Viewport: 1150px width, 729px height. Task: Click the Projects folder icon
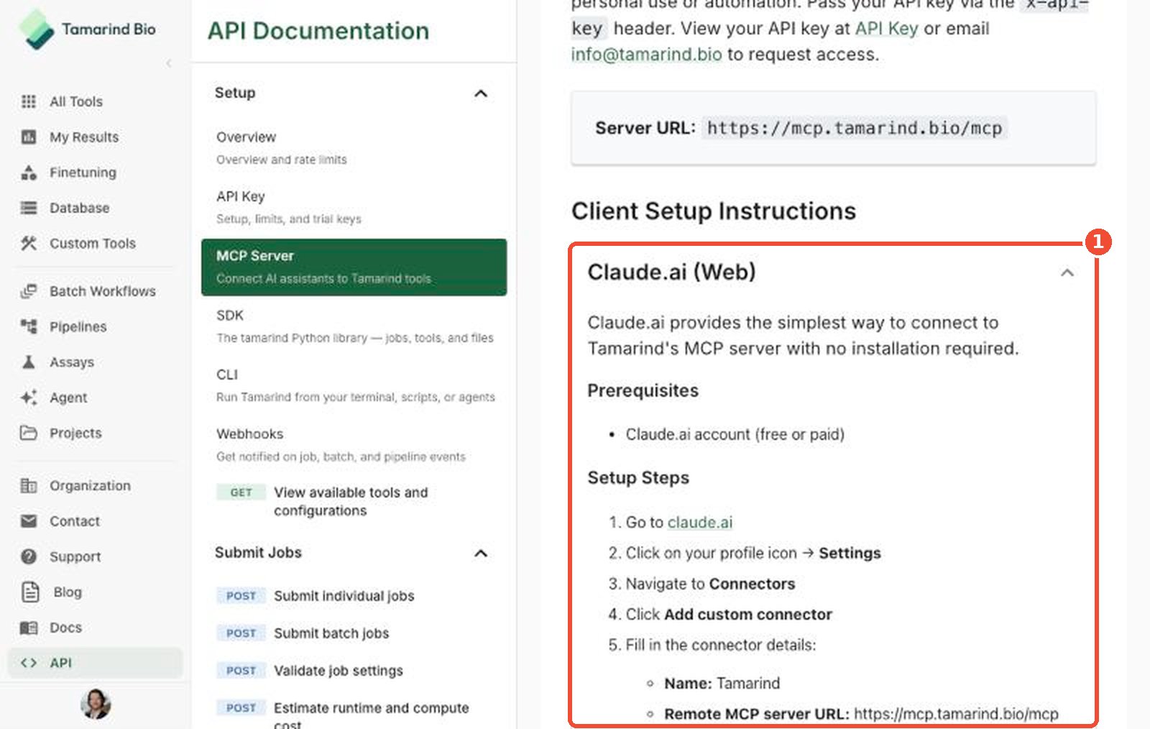pos(29,433)
